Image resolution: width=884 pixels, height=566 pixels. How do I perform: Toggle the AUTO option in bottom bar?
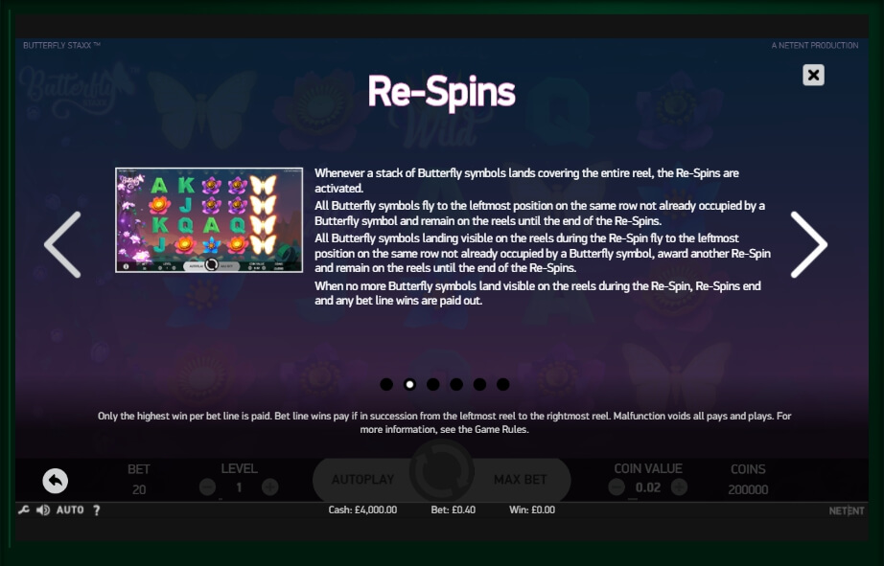[x=70, y=510]
